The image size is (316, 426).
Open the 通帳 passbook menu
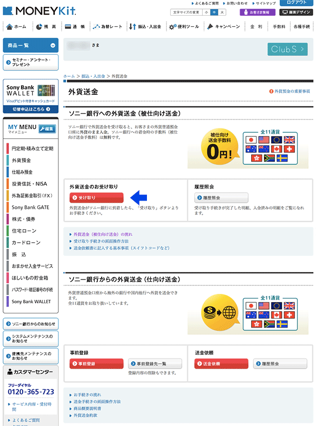[75, 27]
